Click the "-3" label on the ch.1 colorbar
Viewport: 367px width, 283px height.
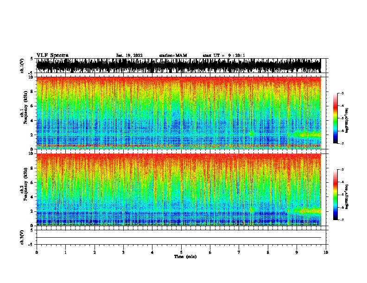(342, 93)
